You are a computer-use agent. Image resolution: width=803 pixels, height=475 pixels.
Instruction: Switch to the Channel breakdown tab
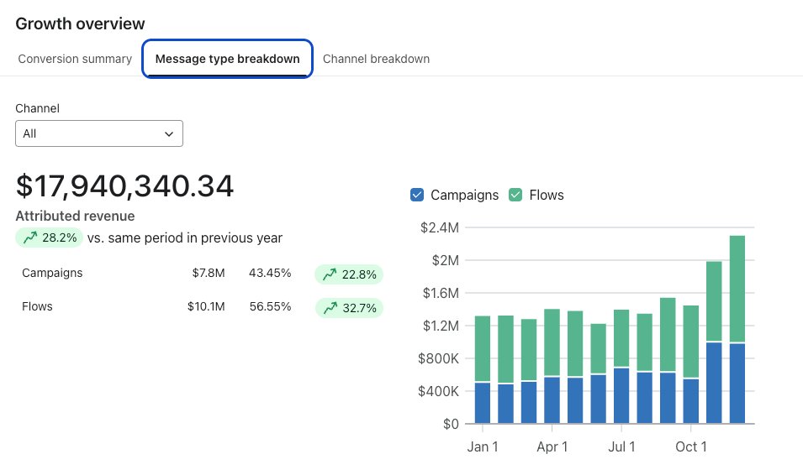coord(376,59)
